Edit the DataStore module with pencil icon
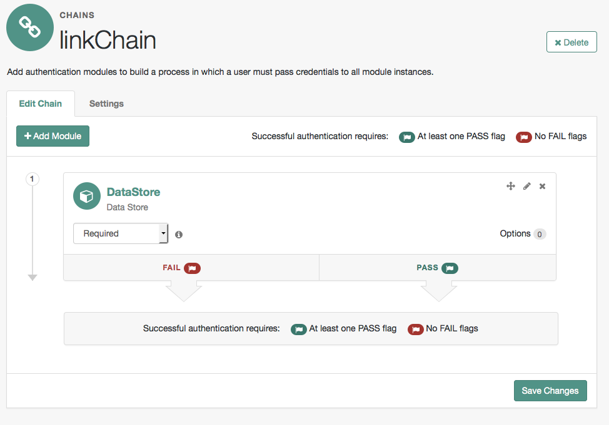 (x=527, y=186)
